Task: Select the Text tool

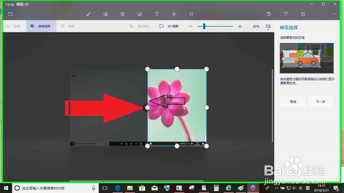Action: (x=157, y=14)
